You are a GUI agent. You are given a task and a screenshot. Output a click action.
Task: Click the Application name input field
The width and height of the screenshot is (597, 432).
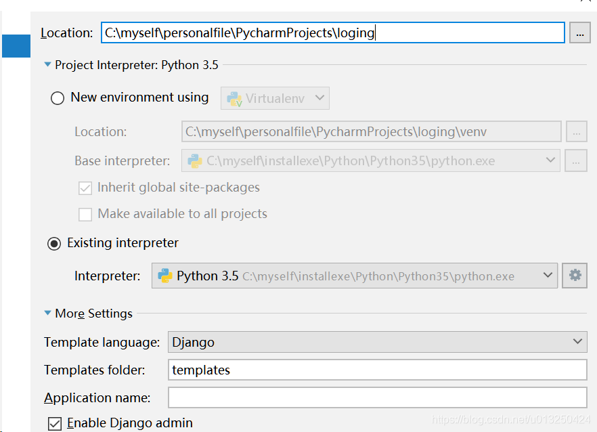(x=377, y=397)
